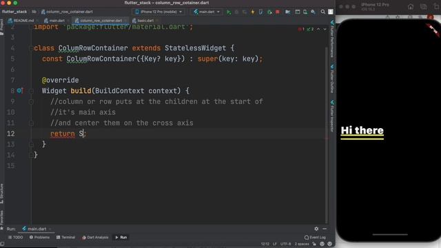Collapse comment block fold marker line 9
The image size is (441, 248).
(x=31, y=101)
